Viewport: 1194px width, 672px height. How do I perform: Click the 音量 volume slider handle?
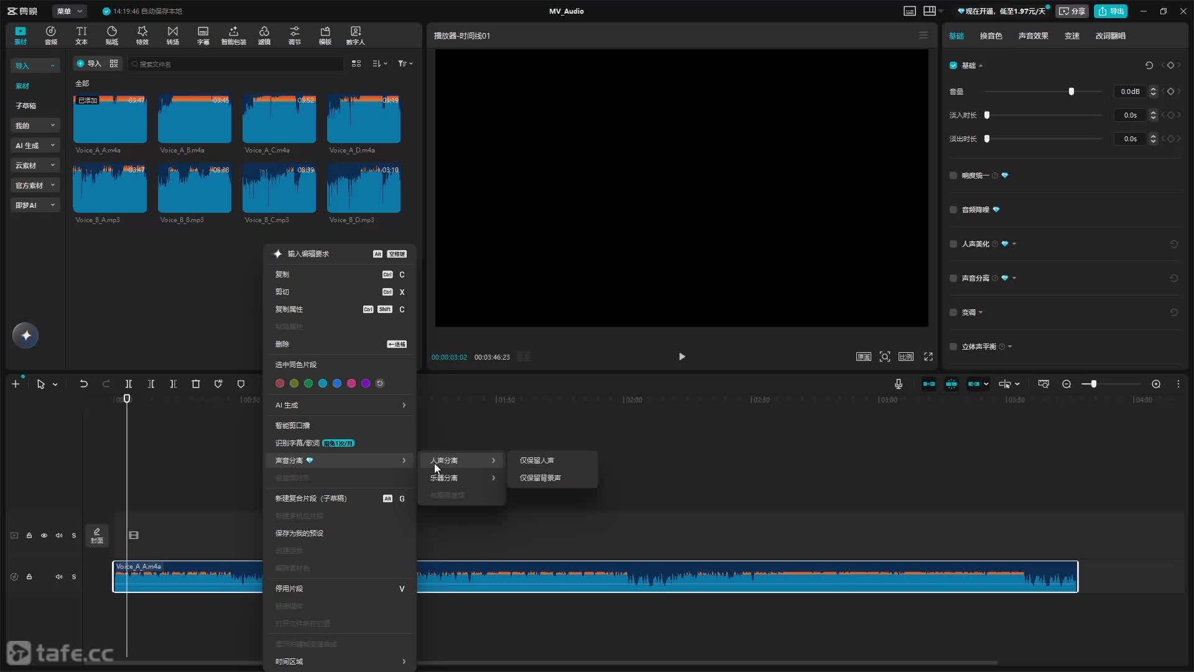[x=1071, y=91]
